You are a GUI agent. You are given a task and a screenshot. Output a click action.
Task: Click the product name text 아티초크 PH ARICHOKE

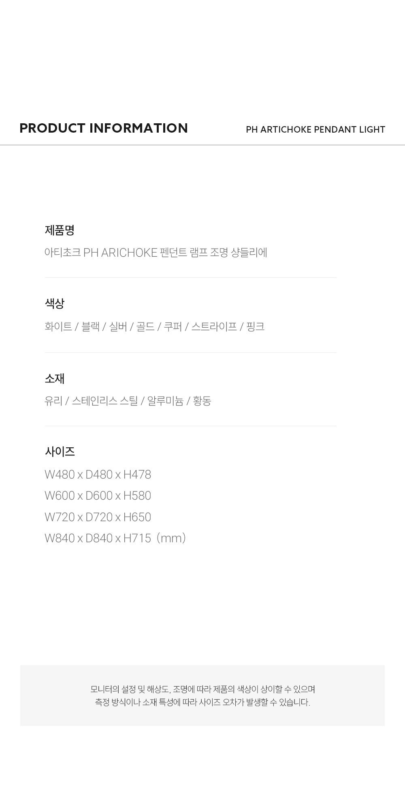pyautogui.click(x=101, y=253)
